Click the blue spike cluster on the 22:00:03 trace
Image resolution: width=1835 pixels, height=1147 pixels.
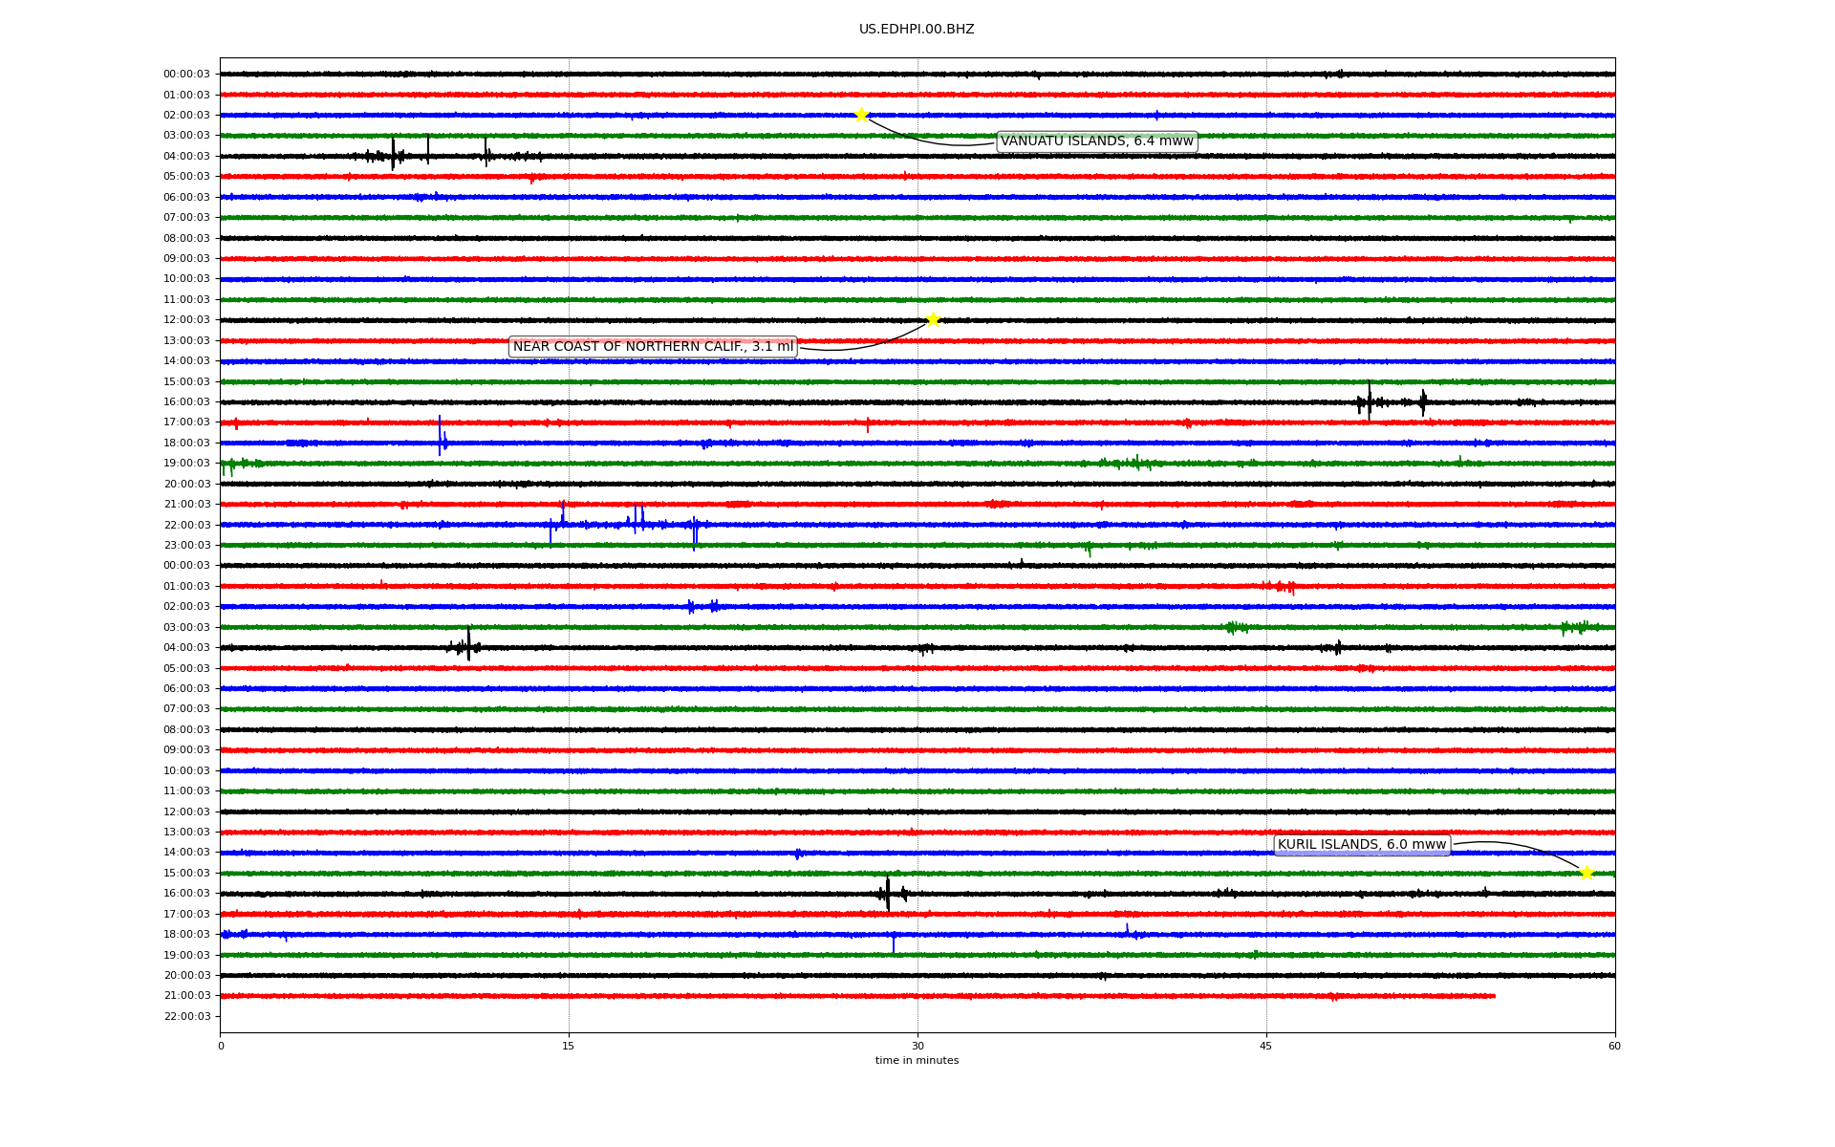[637, 522]
